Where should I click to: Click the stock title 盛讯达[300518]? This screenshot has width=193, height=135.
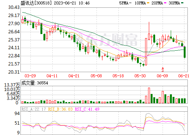tap(36, 3)
